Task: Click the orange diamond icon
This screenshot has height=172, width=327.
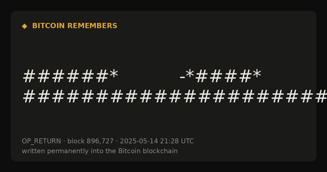Action: pyautogui.click(x=25, y=26)
